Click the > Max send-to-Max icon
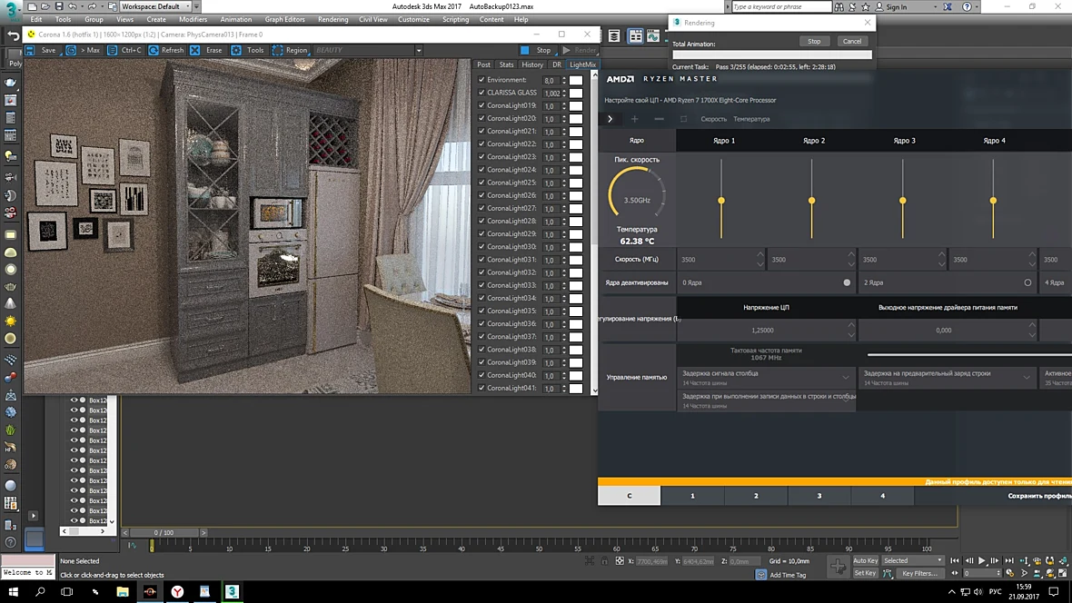This screenshot has height=603, width=1072. 71,50
